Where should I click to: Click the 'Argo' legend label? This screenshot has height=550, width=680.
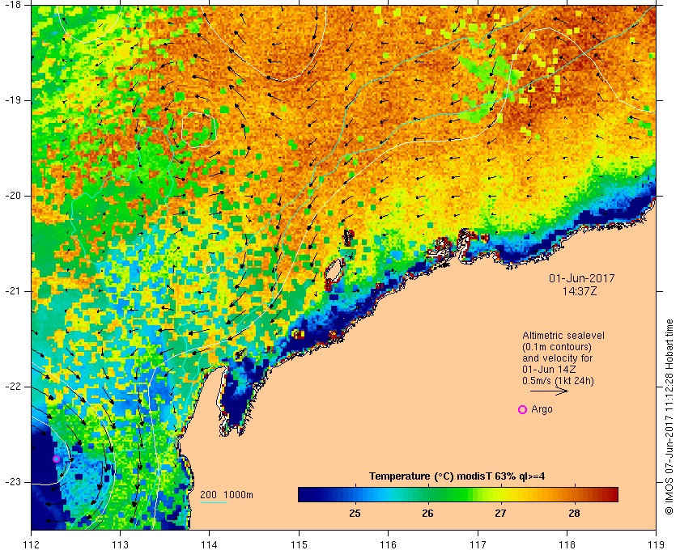coord(542,409)
